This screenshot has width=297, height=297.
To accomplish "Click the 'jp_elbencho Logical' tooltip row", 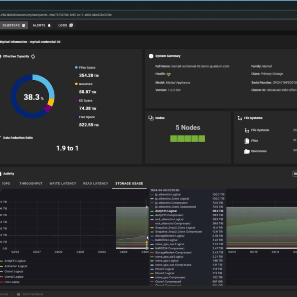I will tap(187, 194).
